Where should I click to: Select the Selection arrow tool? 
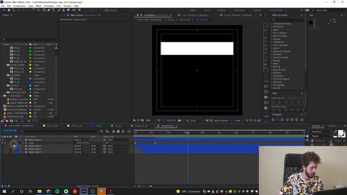[4, 10]
